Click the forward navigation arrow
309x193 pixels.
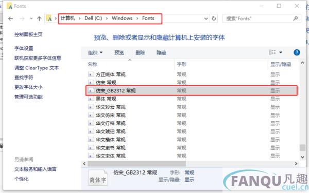[x=22, y=18]
